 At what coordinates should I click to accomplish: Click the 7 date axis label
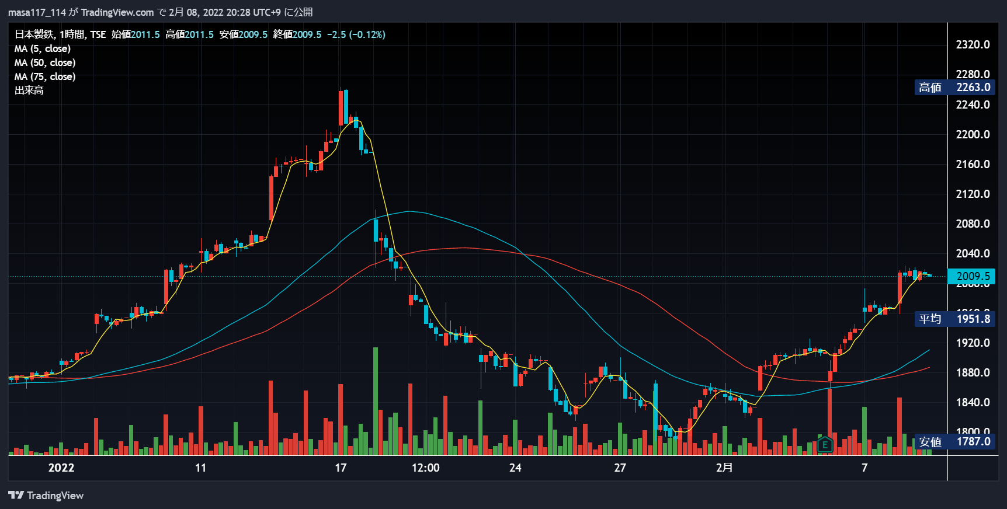(x=864, y=468)
